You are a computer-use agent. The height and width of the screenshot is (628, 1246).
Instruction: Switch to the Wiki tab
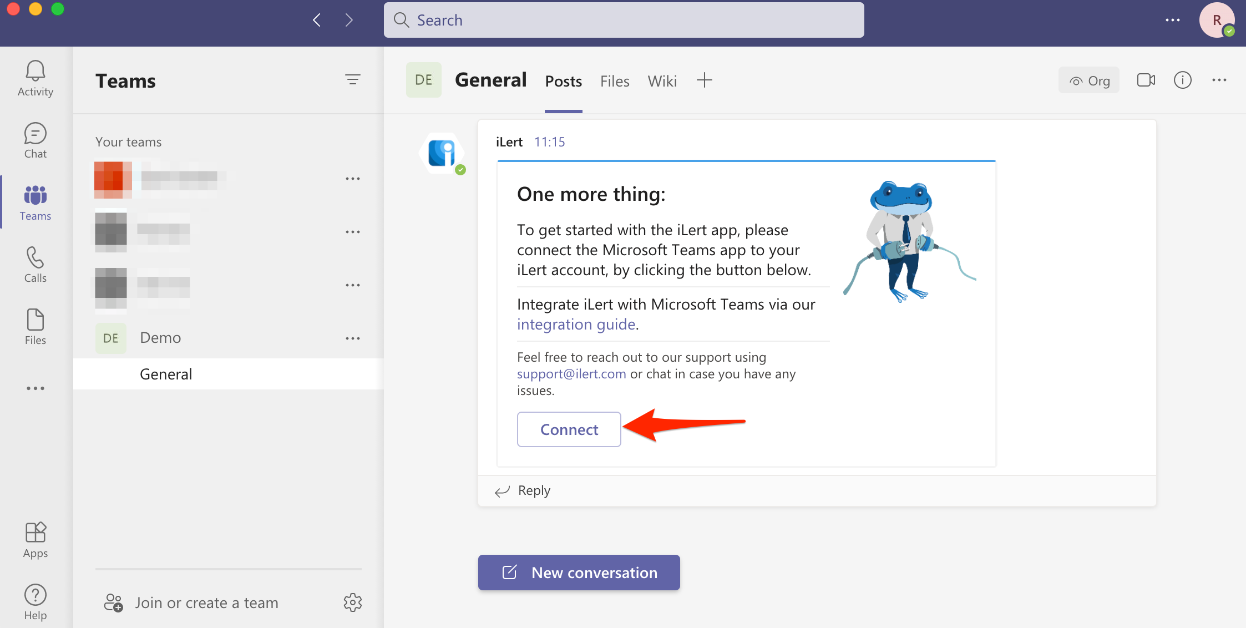click(662, 82)
